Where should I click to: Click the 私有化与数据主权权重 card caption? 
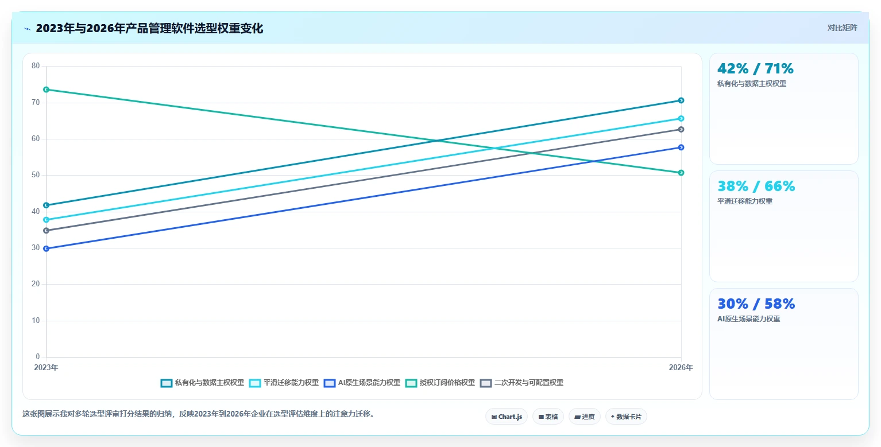[x=752, y=84]
